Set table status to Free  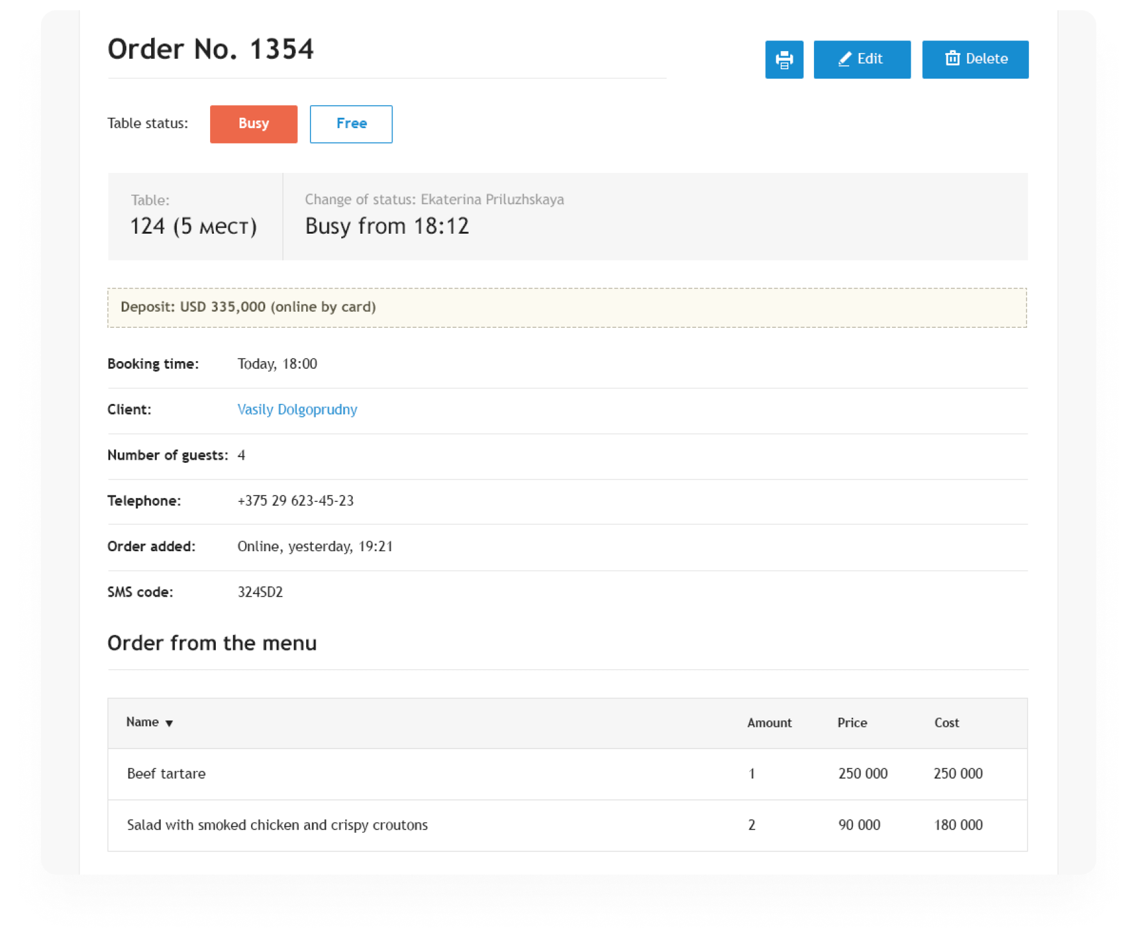tap(351, 124)
